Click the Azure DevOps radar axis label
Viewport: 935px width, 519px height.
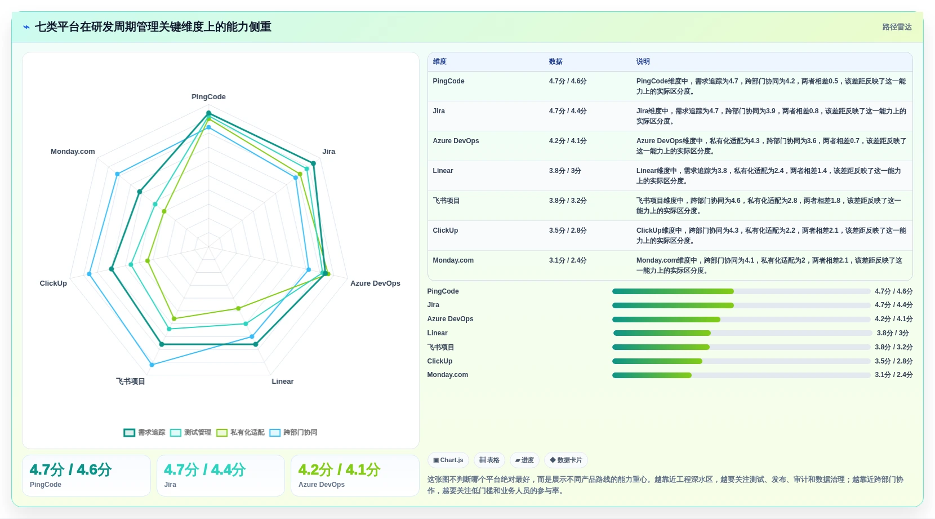click(x=375, y=283)
